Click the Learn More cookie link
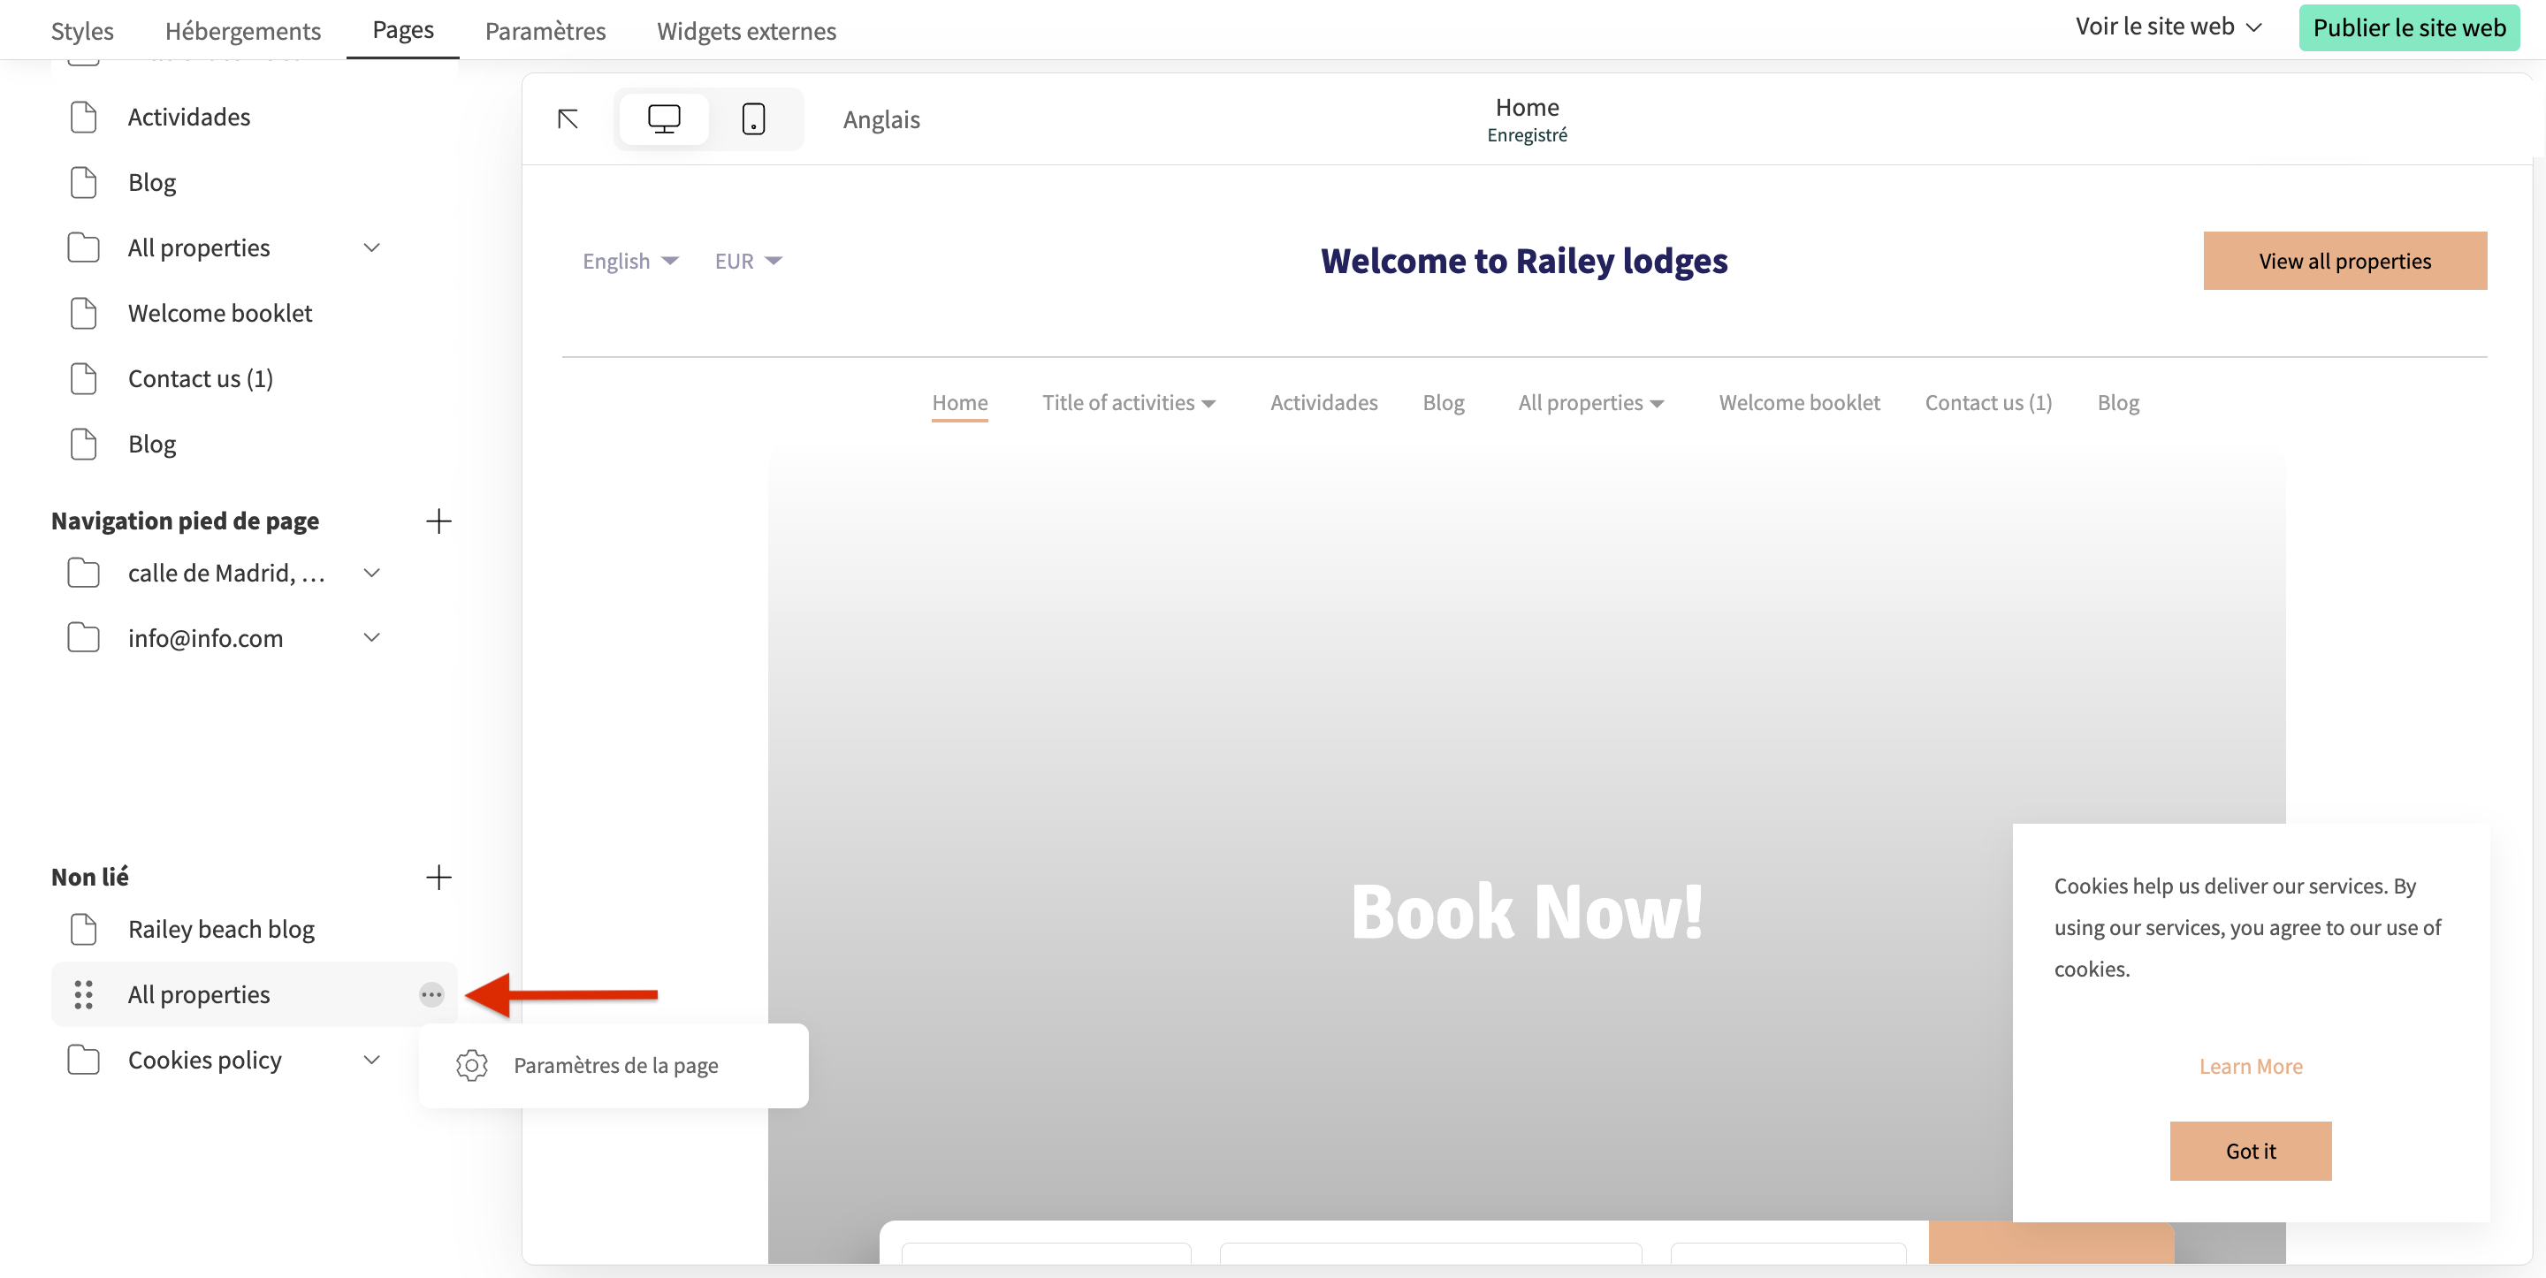The image size is (2546, 1278). pyautogui.click(x=2250, y=1066)
